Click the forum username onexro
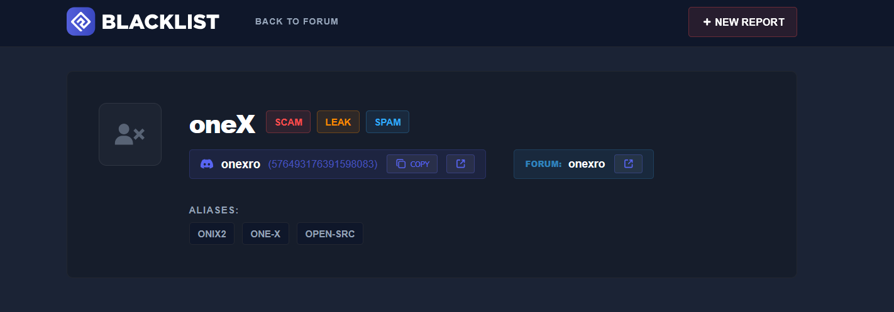Viewport: 894px width, 312px height. click(x=587, y=164)
